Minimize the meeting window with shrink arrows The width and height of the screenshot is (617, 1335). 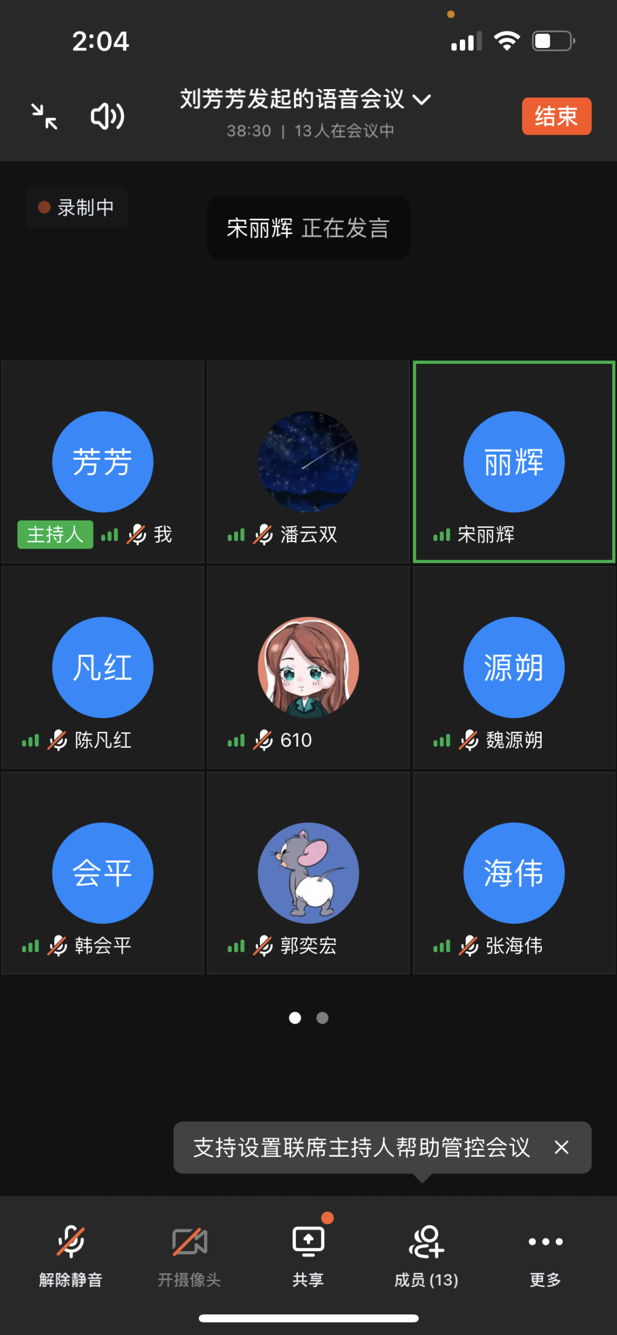[44, 117]
